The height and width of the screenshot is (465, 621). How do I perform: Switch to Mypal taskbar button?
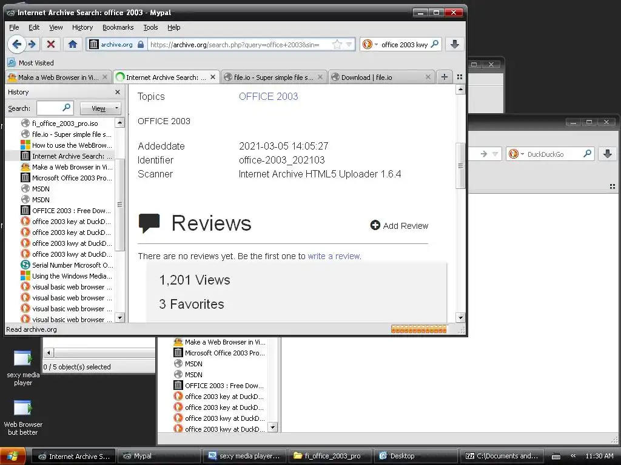tap(159, 457)
